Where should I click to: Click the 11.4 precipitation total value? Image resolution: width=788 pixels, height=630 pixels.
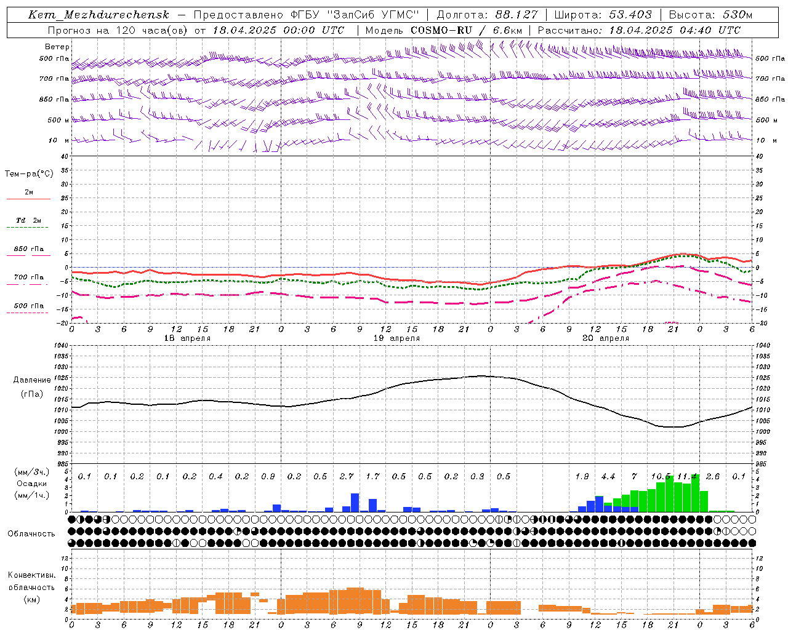pyautogui.click(x=687, y=477)
